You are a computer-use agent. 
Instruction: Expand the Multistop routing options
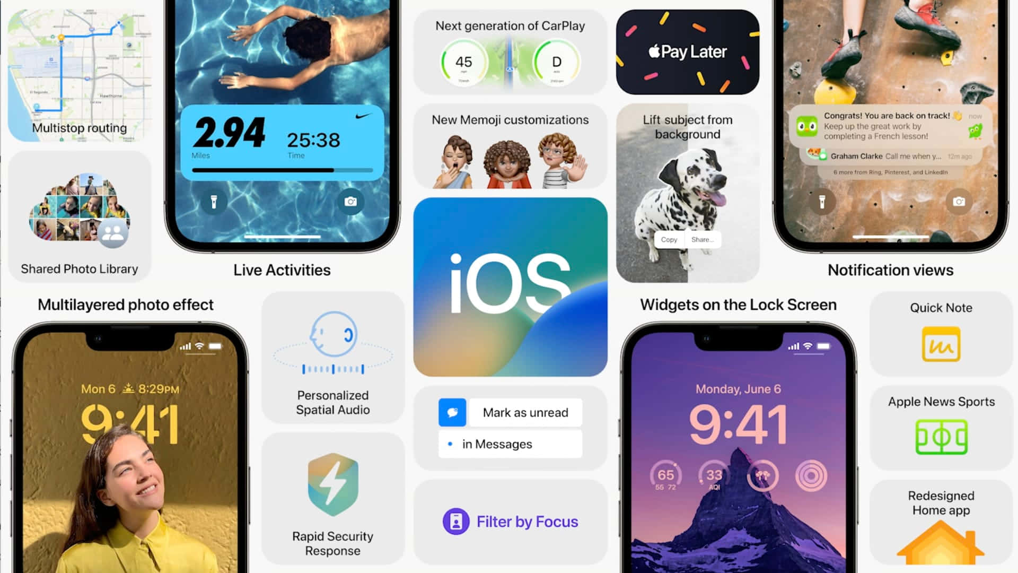(x=78, y=70)
